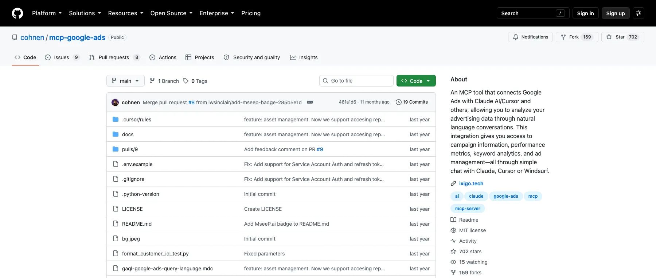Click the file icon beside .env.example
The width and height of the screenshot is (656, 278).
(x=116, y=164)
